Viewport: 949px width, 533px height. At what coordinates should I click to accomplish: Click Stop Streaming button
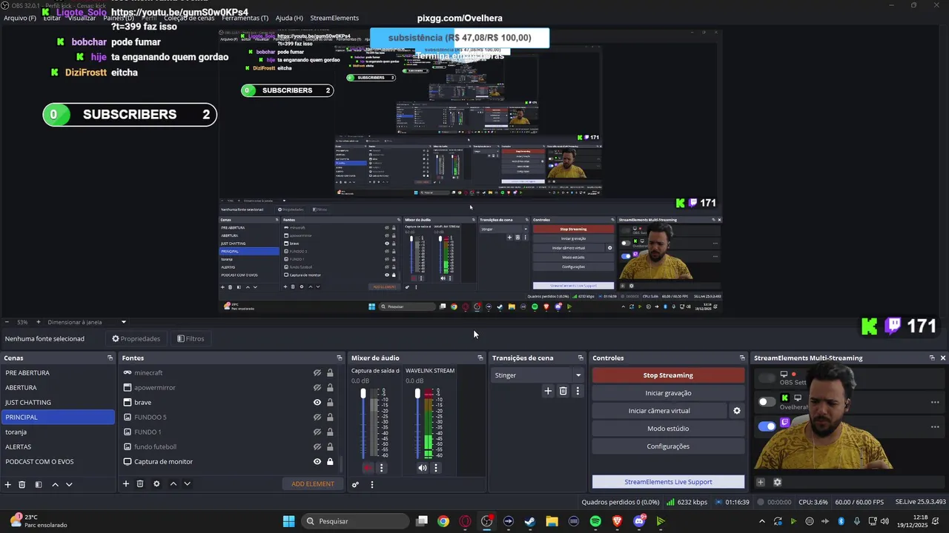pos(668,375)
